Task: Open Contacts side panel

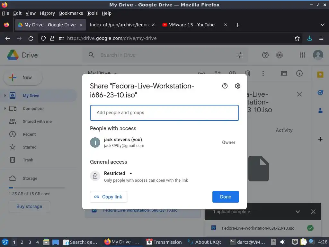Action: 320,111
